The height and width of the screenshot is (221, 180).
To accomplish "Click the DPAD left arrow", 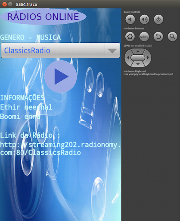I will click(128, 58).
